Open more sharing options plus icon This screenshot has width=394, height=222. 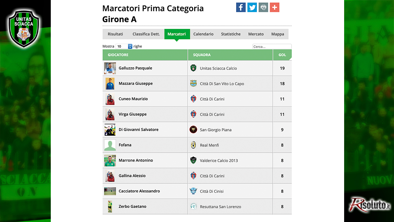275,7
